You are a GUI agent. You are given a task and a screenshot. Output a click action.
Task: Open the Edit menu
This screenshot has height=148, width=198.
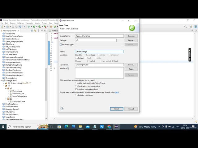[6, 23]
